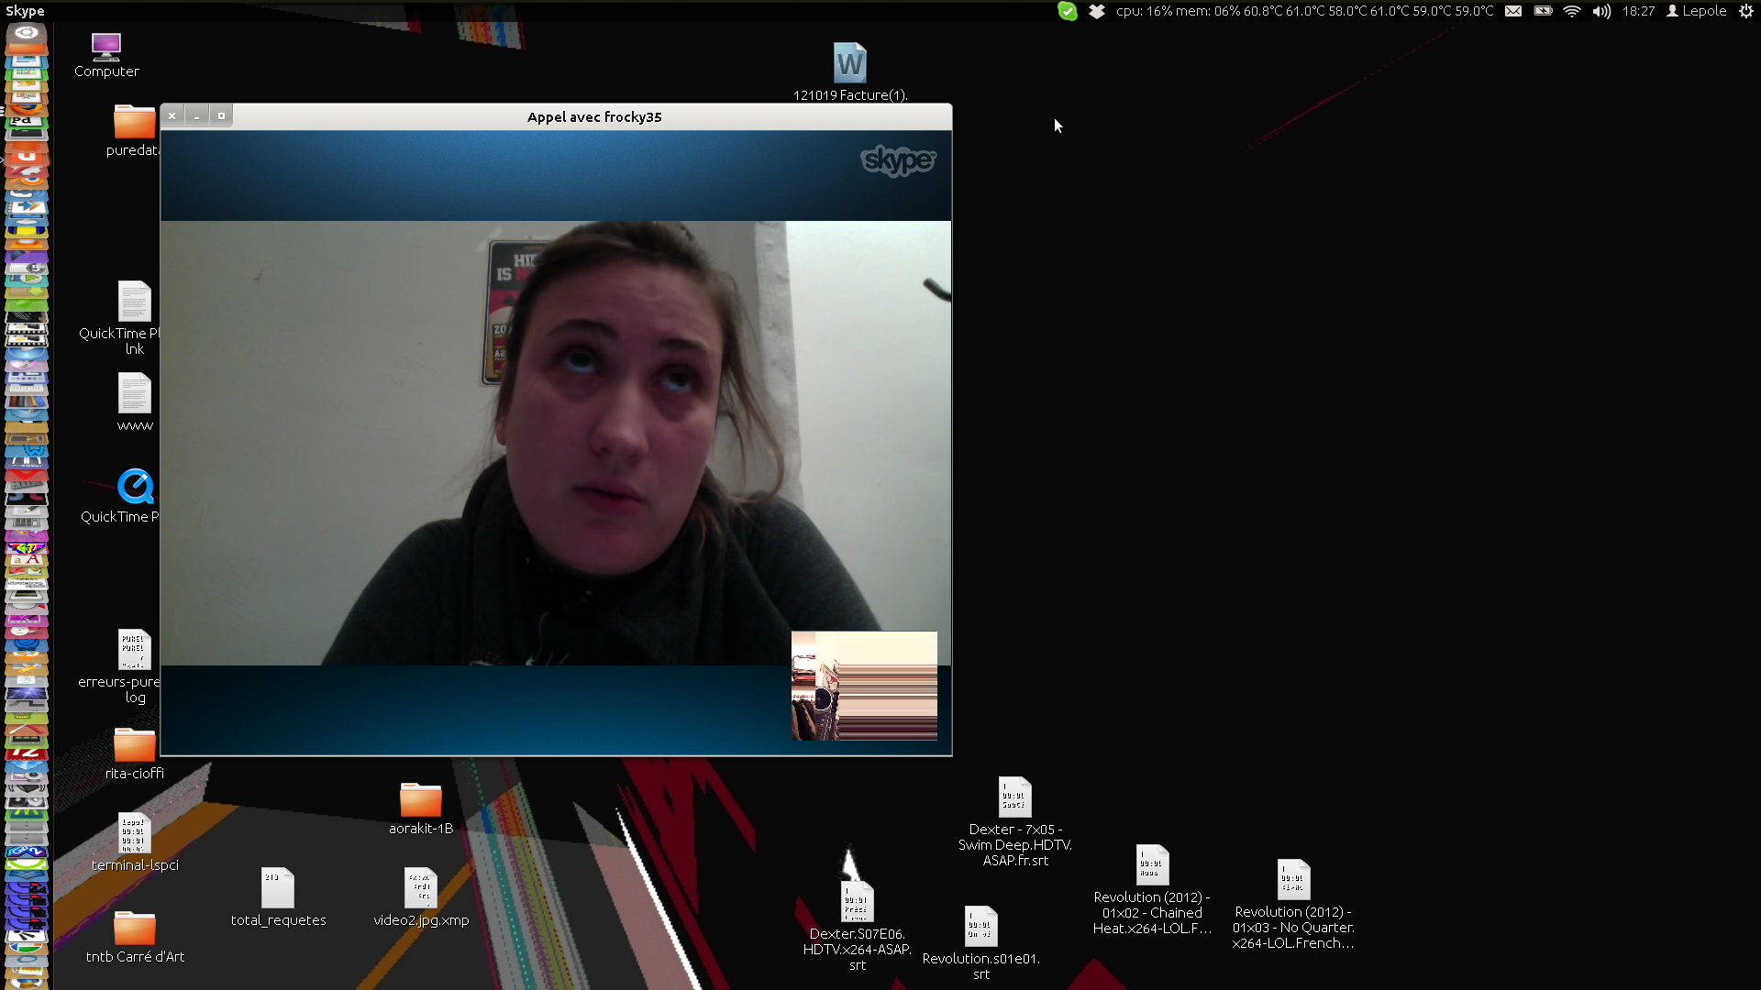Click the CPU and memory system monitor indicator
Image resolution: width=1761 pixels, height=990 pixels.
pyautogui.click(x=1304, y=11)
